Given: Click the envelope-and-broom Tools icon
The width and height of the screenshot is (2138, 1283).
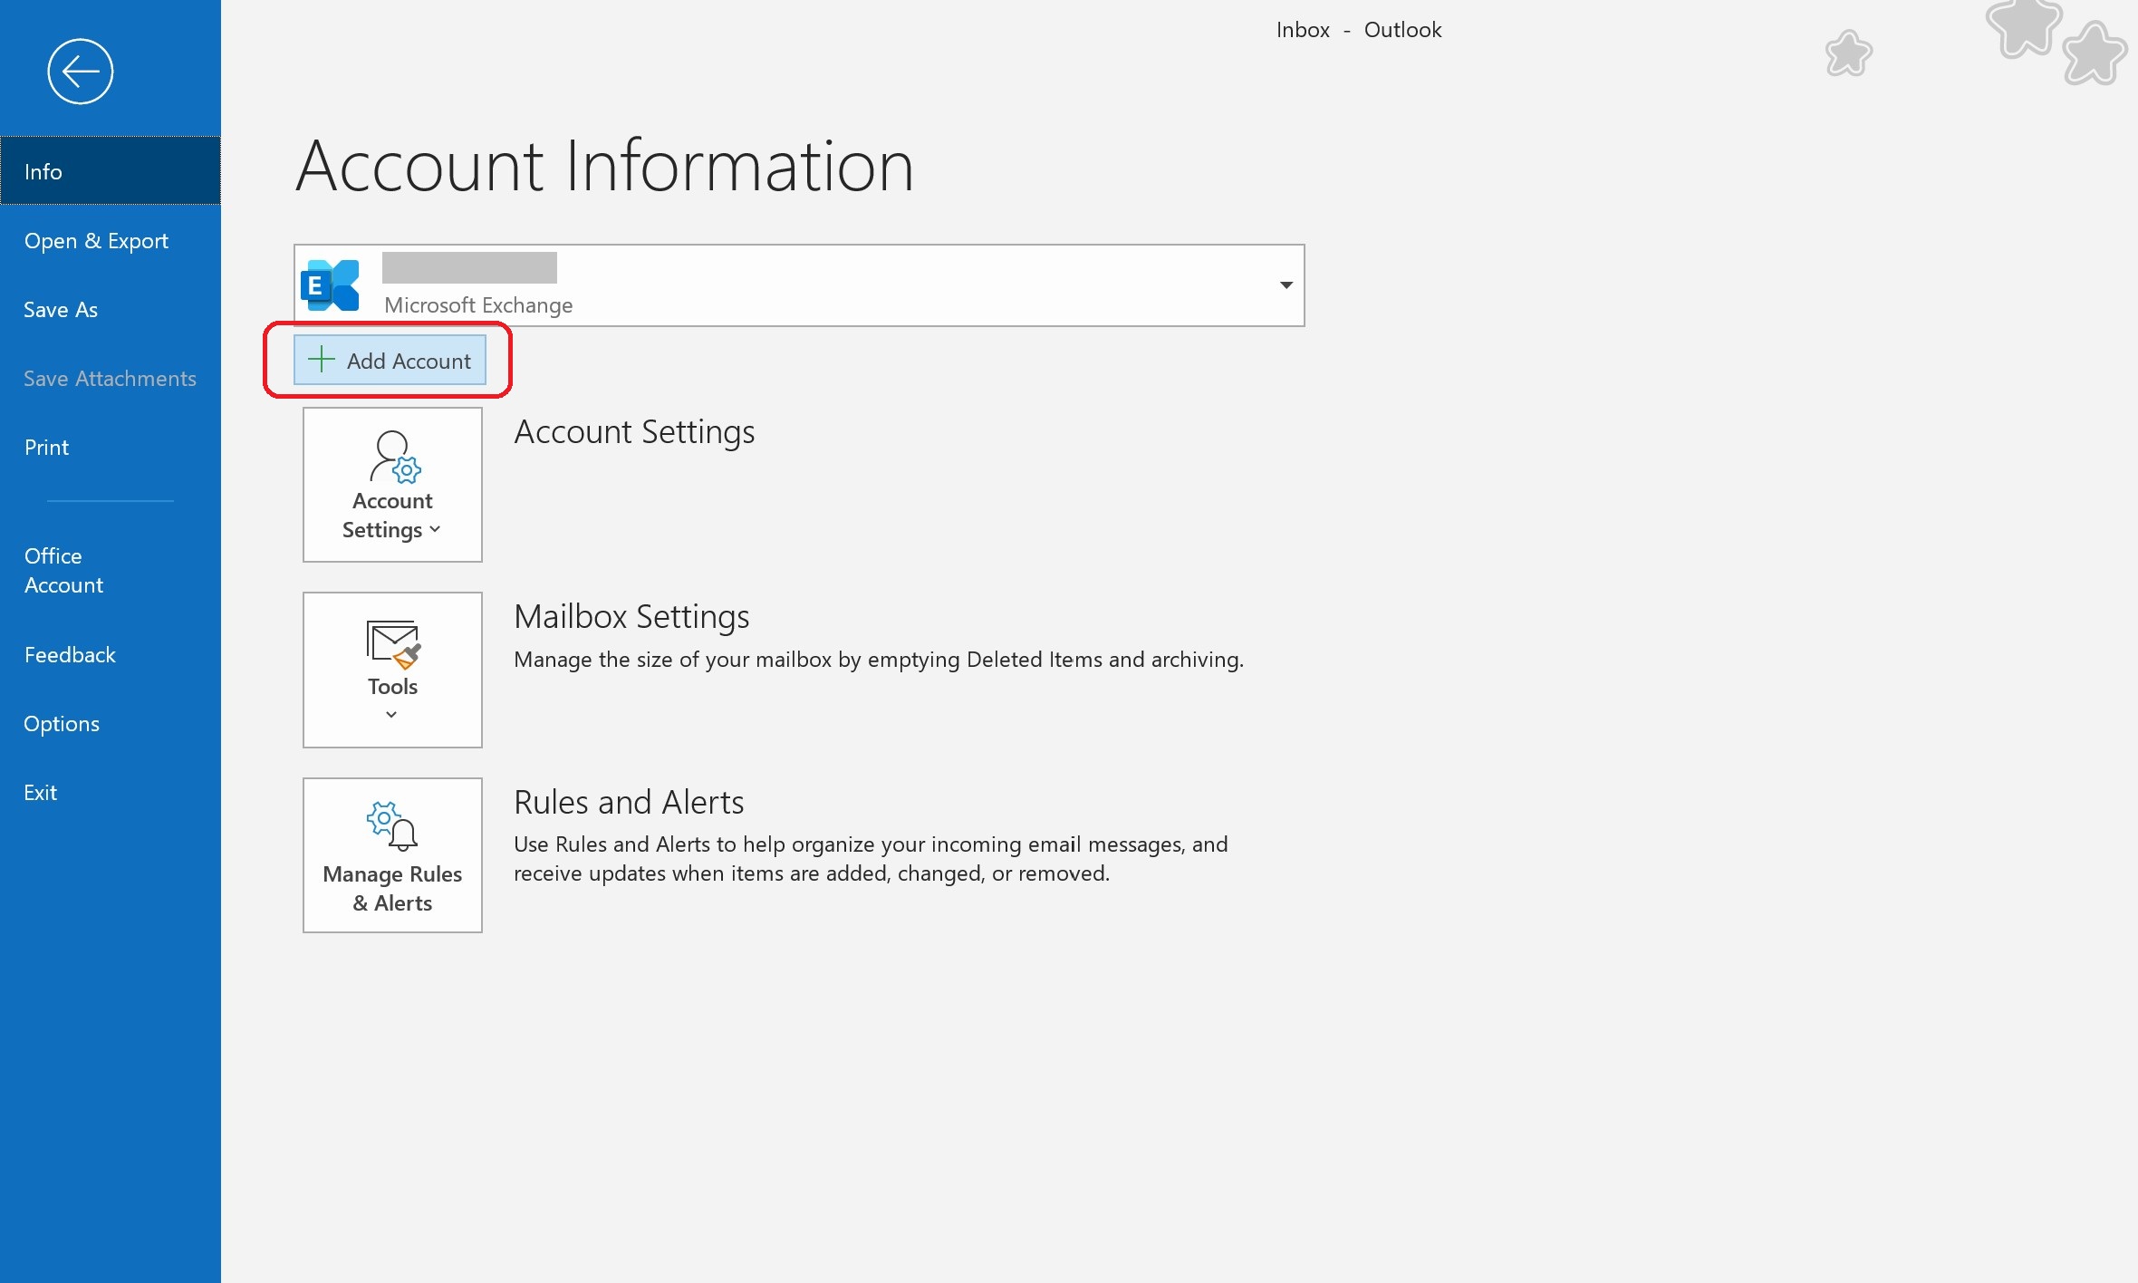Looking at the screenshot, I should tap(393, 644).
